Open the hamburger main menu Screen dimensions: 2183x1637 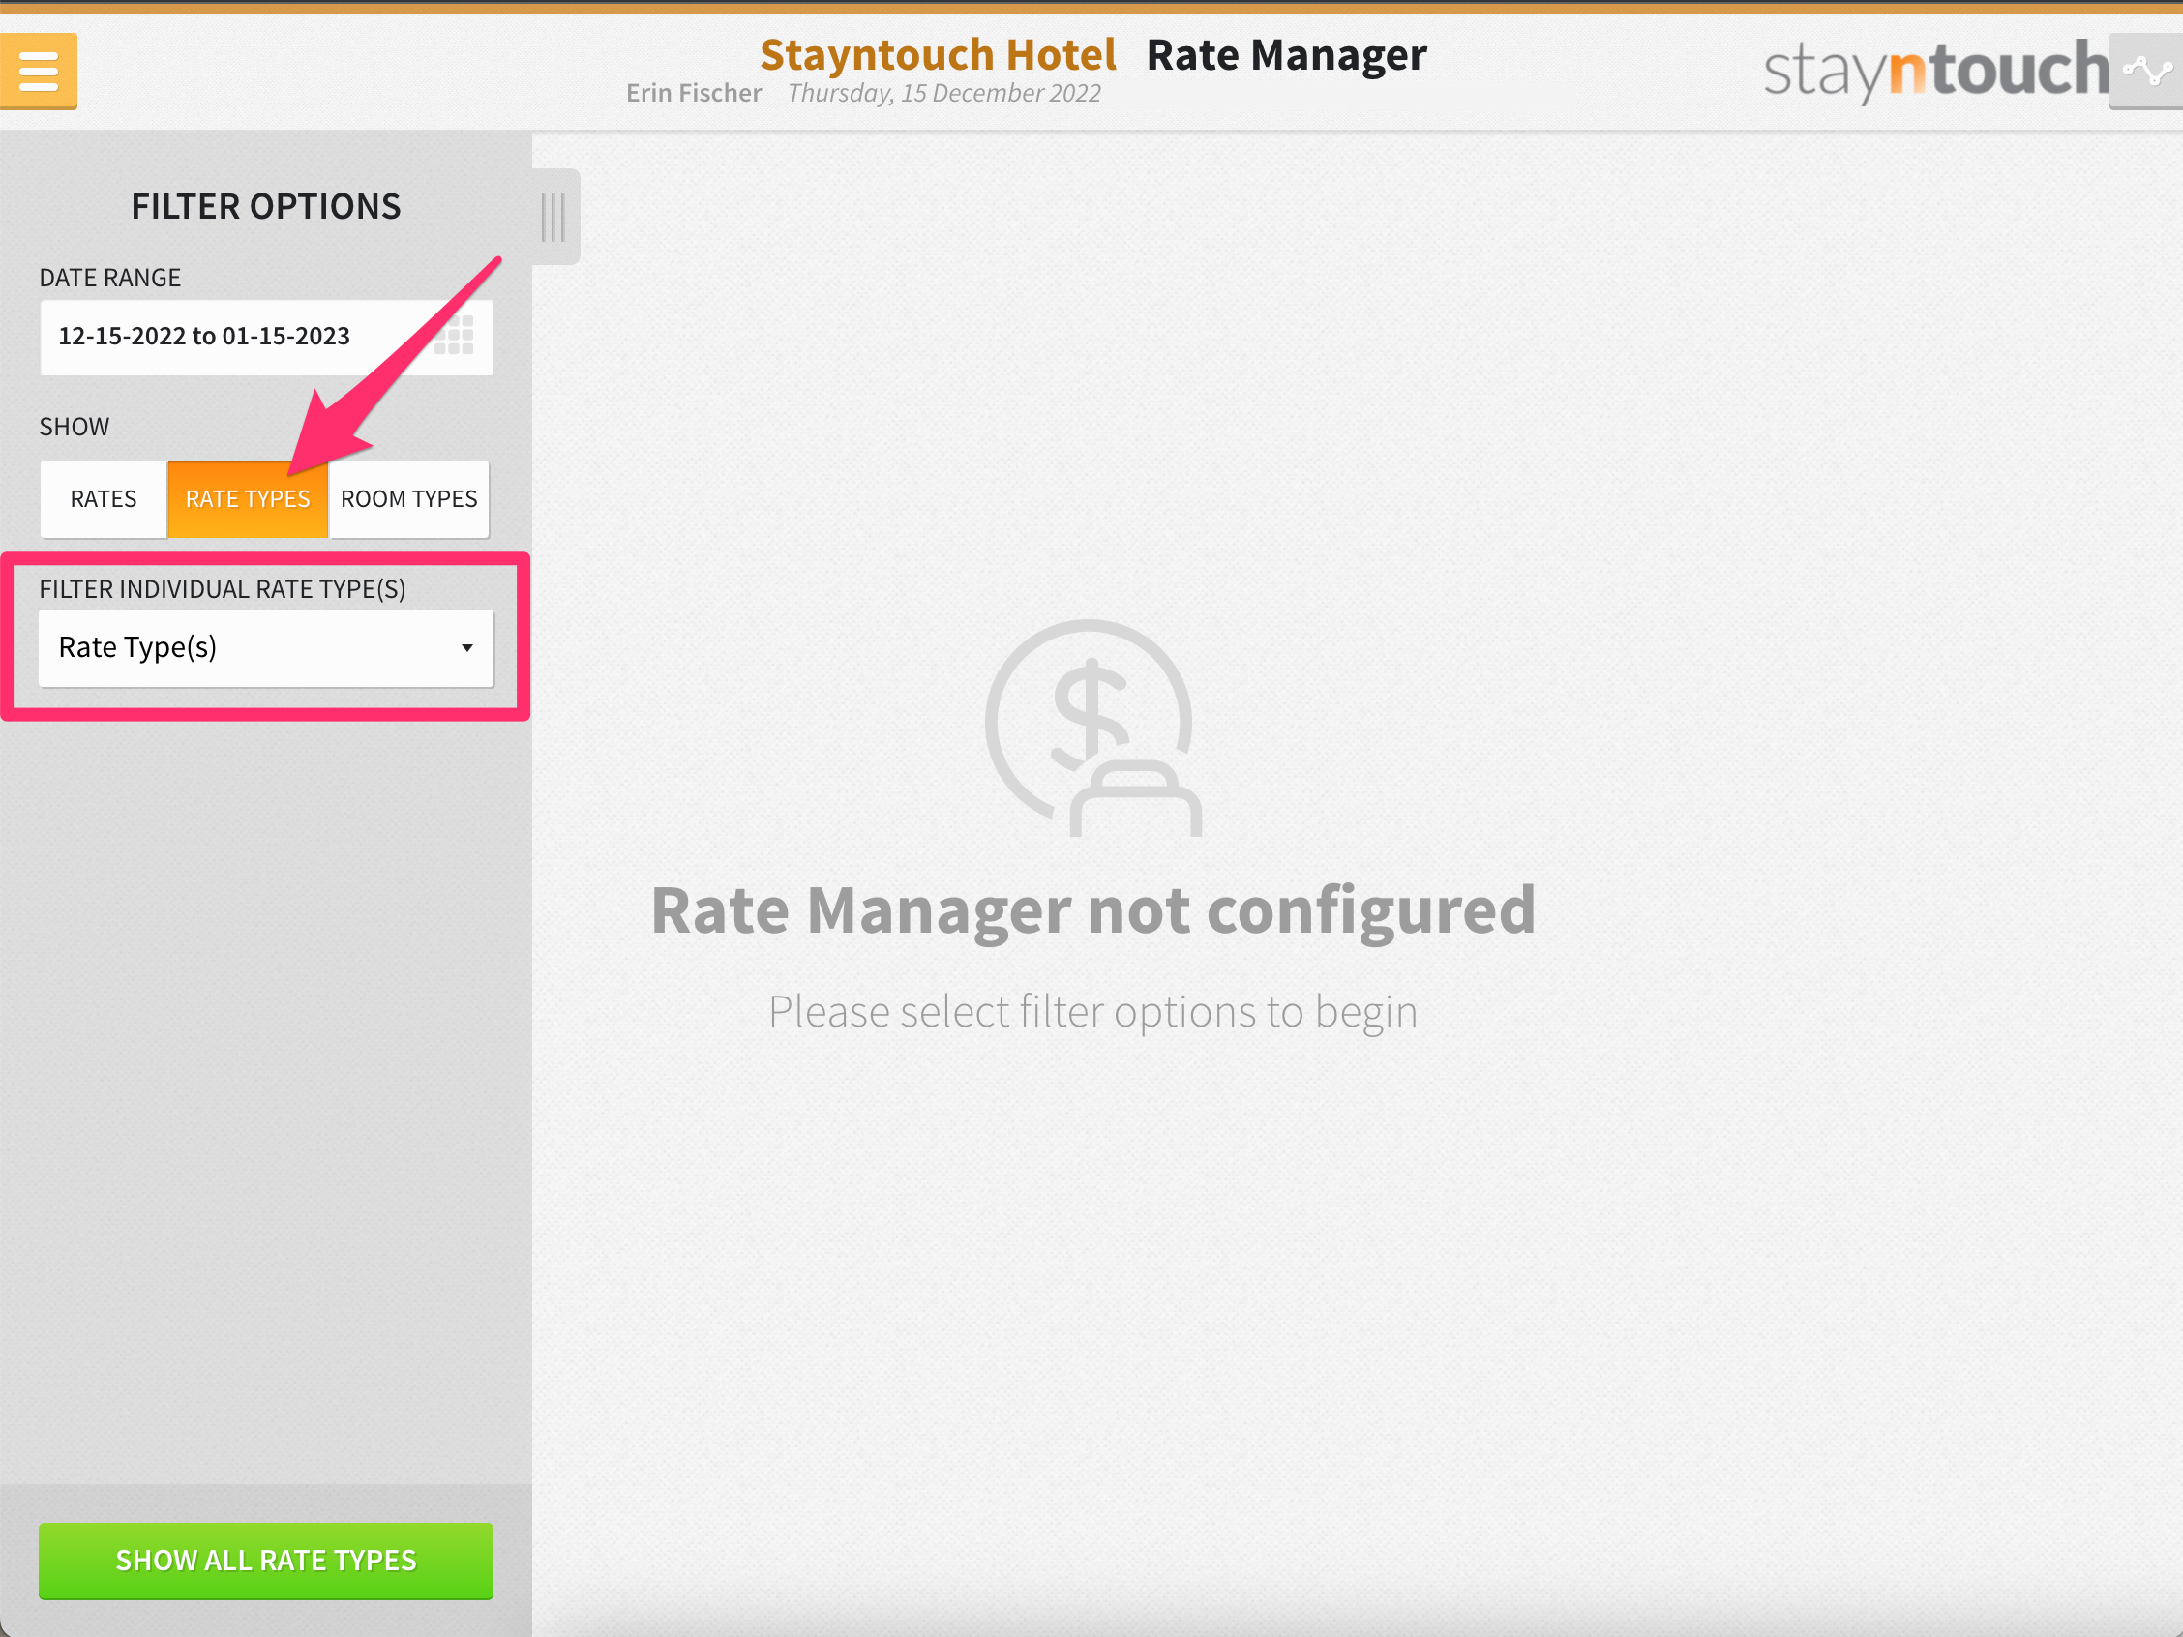39,71
